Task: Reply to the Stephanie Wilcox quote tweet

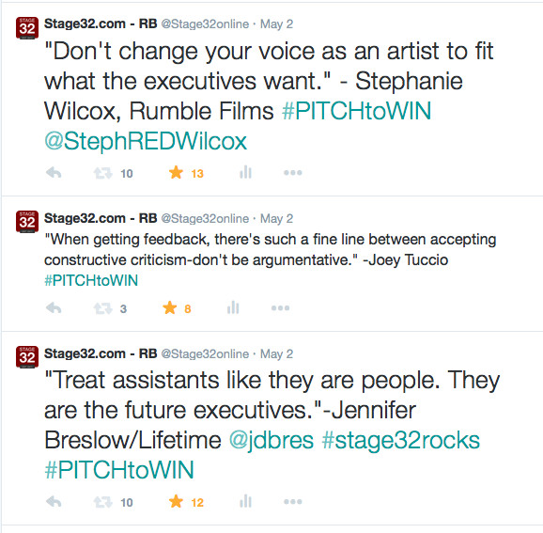Action: coord(54,172)
